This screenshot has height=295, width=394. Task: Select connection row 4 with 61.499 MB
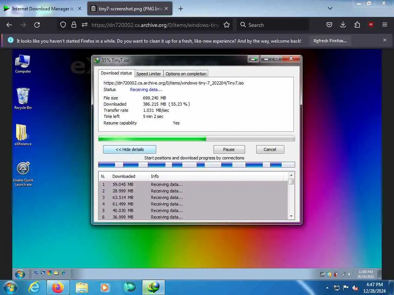tap(193, 204)
